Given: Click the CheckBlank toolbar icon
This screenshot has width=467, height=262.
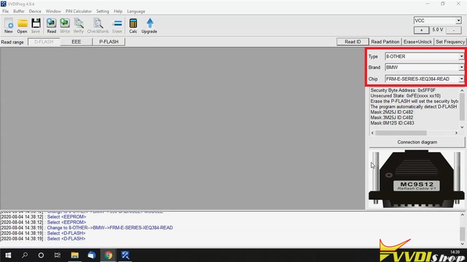Looking at the screenshot, I should pyautogui.click(x=98, y=26).
